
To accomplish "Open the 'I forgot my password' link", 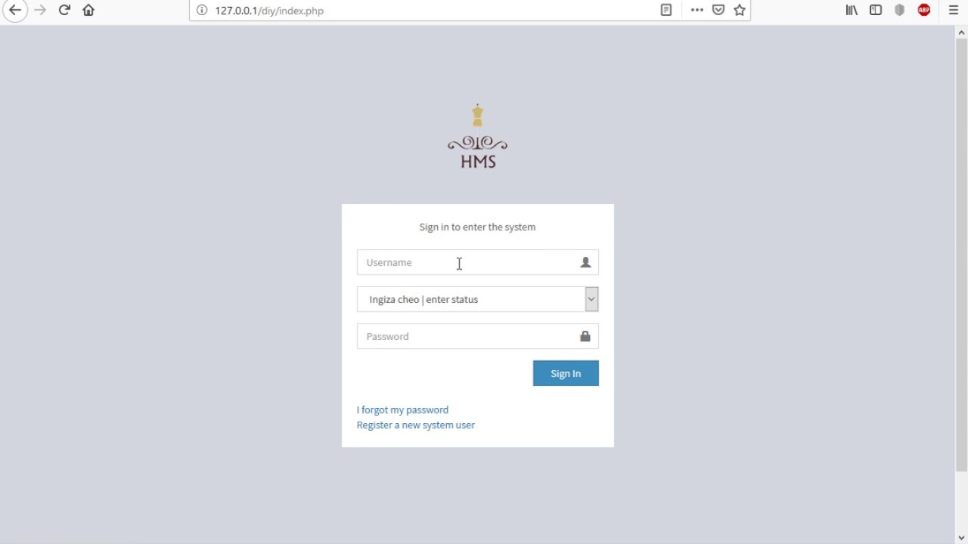I will [x=402, y=410].
